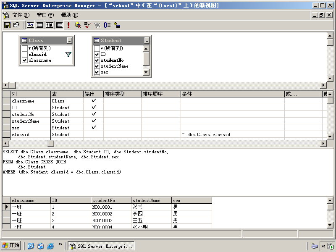Click the Student field list up arrow
336x252 pixels.
pos(146,49)
